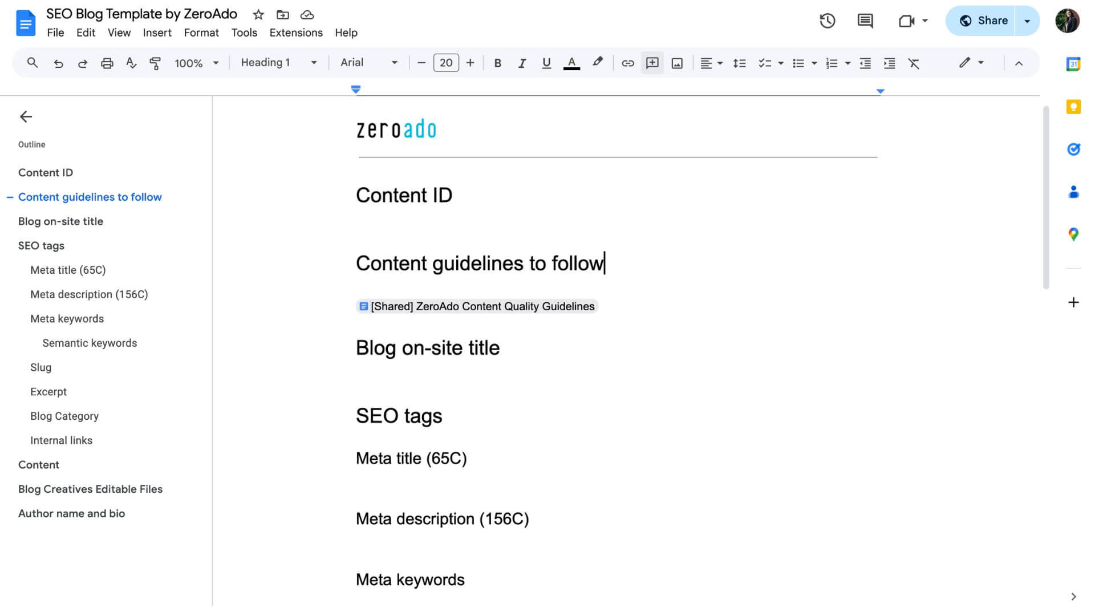
Task: Go to 'Blog on-site title' in outline
Action: pos(60,221)
